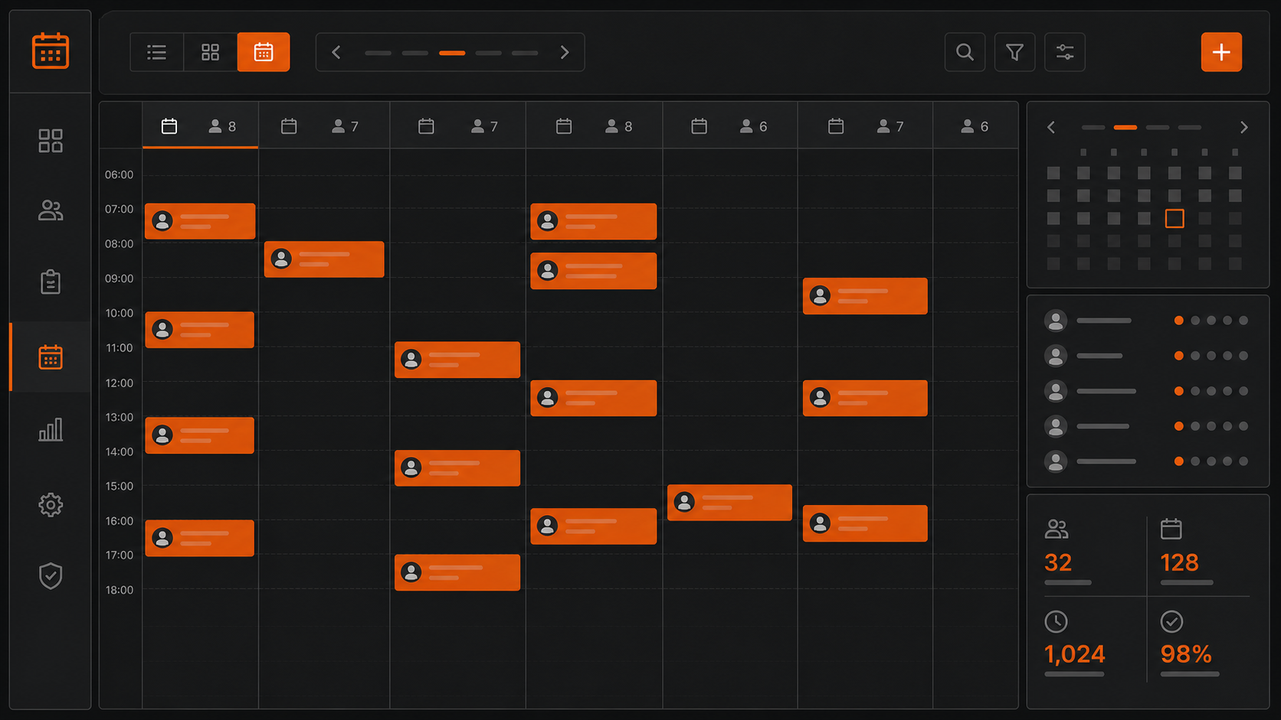The width and height of the screenshot is (1281, 720).
Task: Open the bar chart analytics sidebar icon
Action: pos(51,429)
